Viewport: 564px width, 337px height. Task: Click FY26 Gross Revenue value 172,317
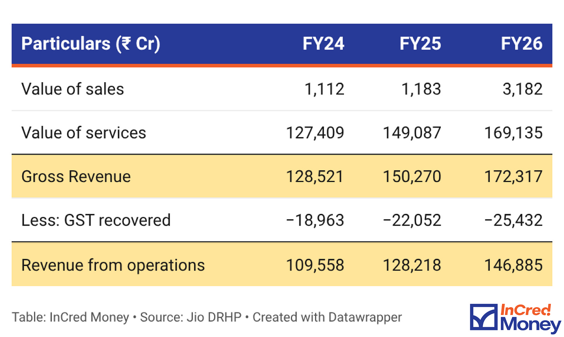513,176
